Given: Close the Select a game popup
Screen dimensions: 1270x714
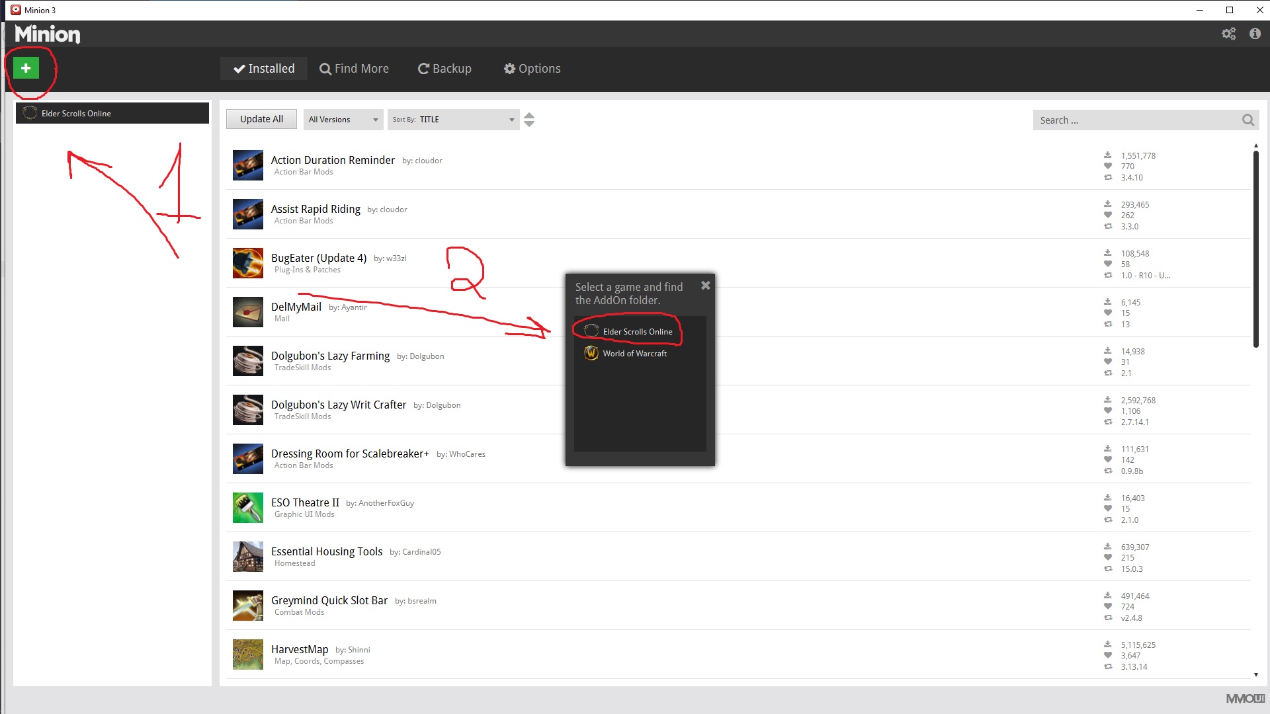Looking at the screenshot, I should pyautogui.click(x=705, y=286).
